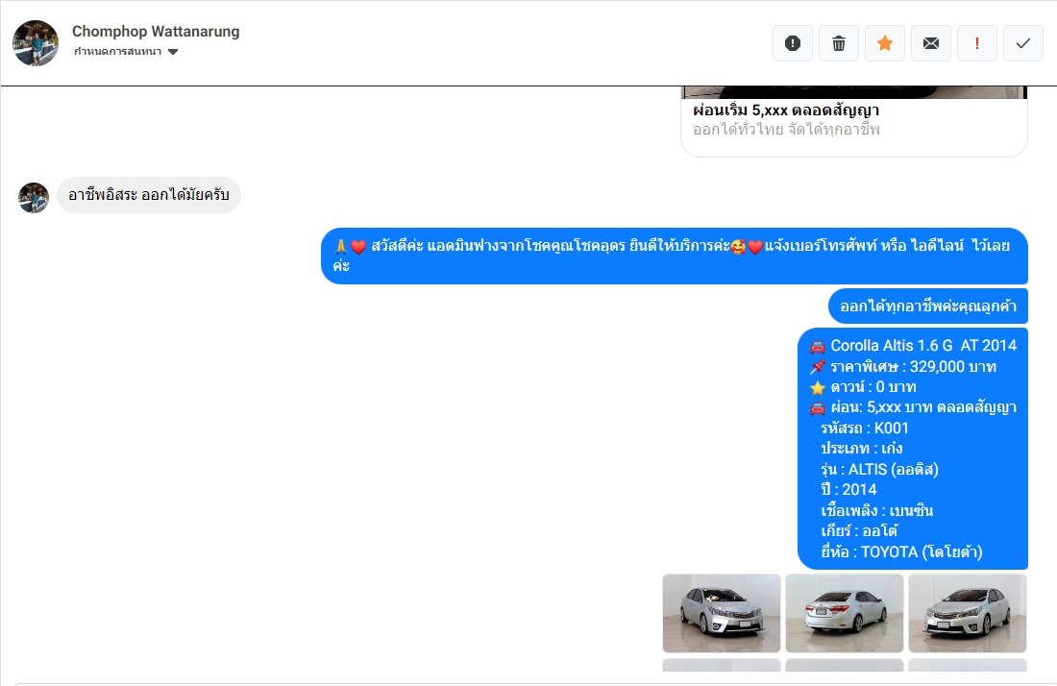Mark conversation done with checkmark icon
This screenshot has width=1057, height=686.
pyautogui.click(x=1023, y=44)
